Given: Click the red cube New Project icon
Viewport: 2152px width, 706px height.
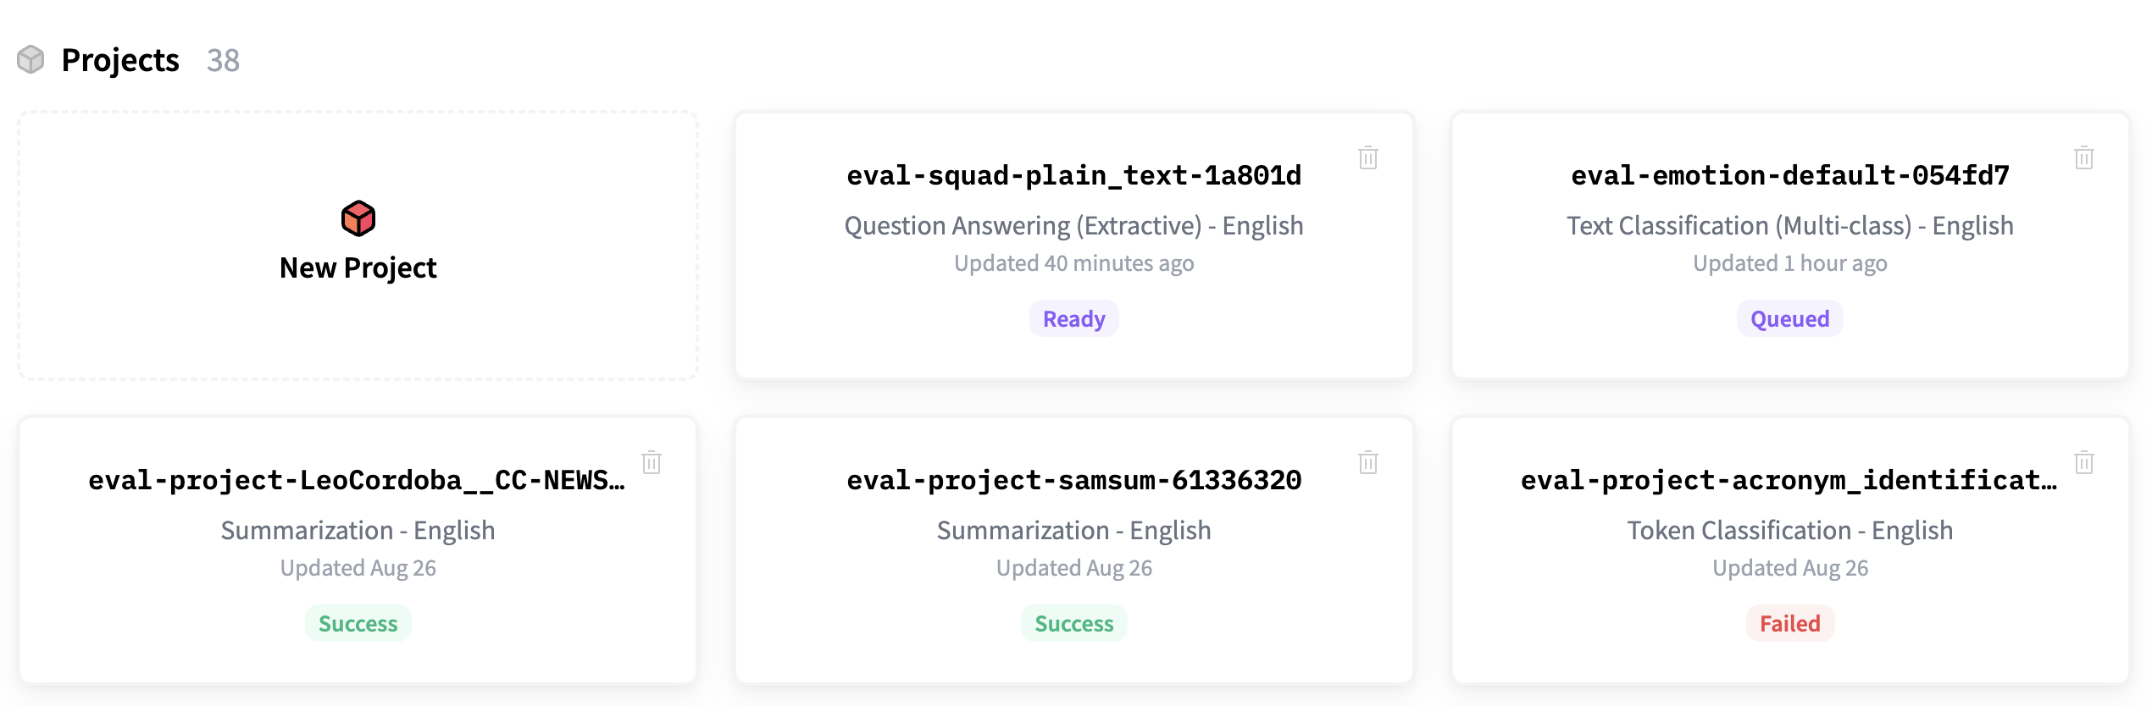Looking at the screenshot, I should (x=358, y=218).
